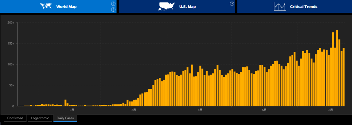Screen dimensions: 352x125
Task: Click the 4月 x-axis label
Action: pos(200,110)
